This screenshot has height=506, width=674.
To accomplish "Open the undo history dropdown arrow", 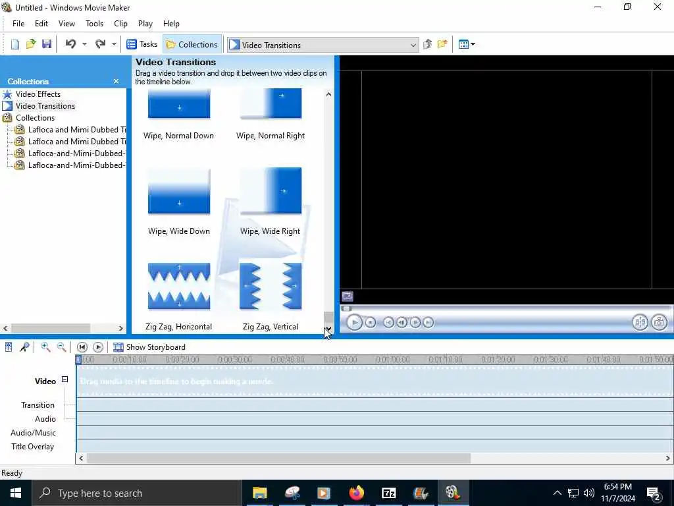I will point(84,44).
